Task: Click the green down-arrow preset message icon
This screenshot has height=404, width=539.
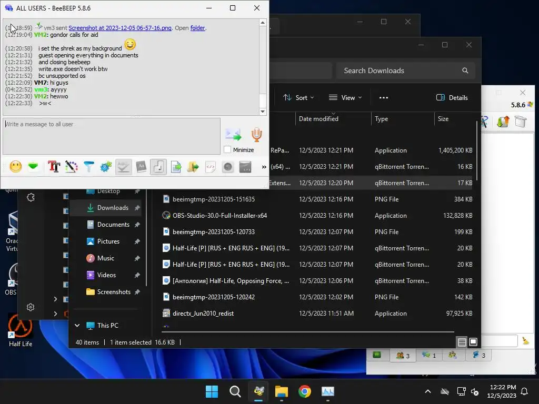Action: (x=33, y=167)
